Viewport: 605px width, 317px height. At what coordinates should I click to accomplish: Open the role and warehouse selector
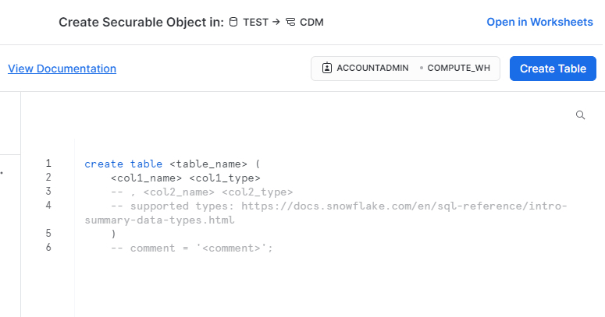(x=405, y=69)
